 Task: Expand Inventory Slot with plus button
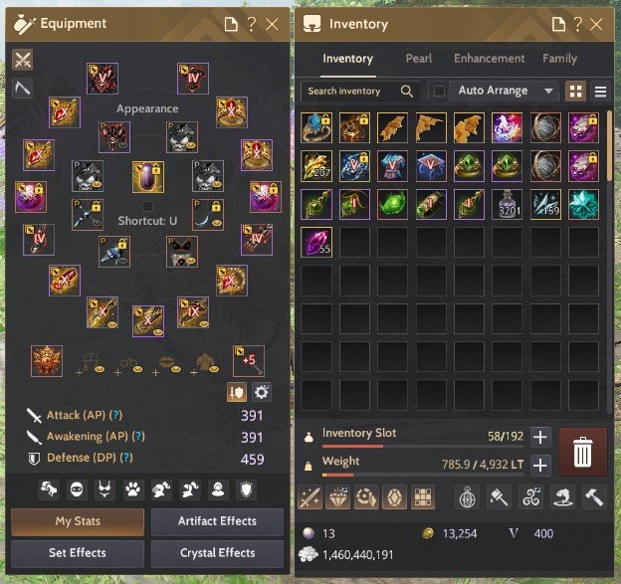540,437
